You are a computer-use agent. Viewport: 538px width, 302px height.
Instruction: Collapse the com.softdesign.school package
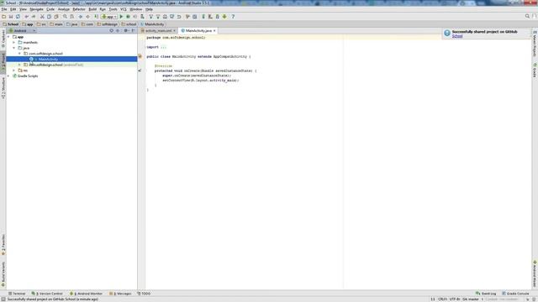tap(19, 54)
